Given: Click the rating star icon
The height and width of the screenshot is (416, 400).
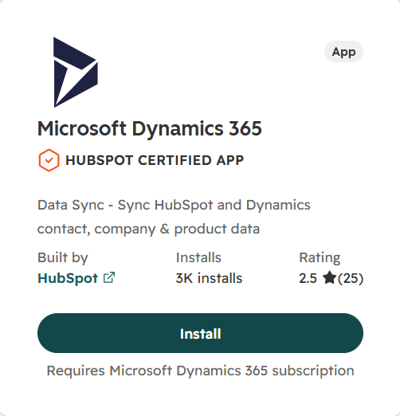Looking at the screenshot, I should pyautogui.click(x=329, y=277).
